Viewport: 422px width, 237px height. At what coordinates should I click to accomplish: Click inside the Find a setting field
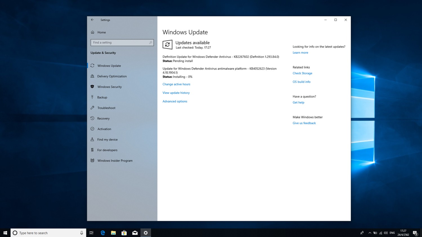tap(120, 43)
